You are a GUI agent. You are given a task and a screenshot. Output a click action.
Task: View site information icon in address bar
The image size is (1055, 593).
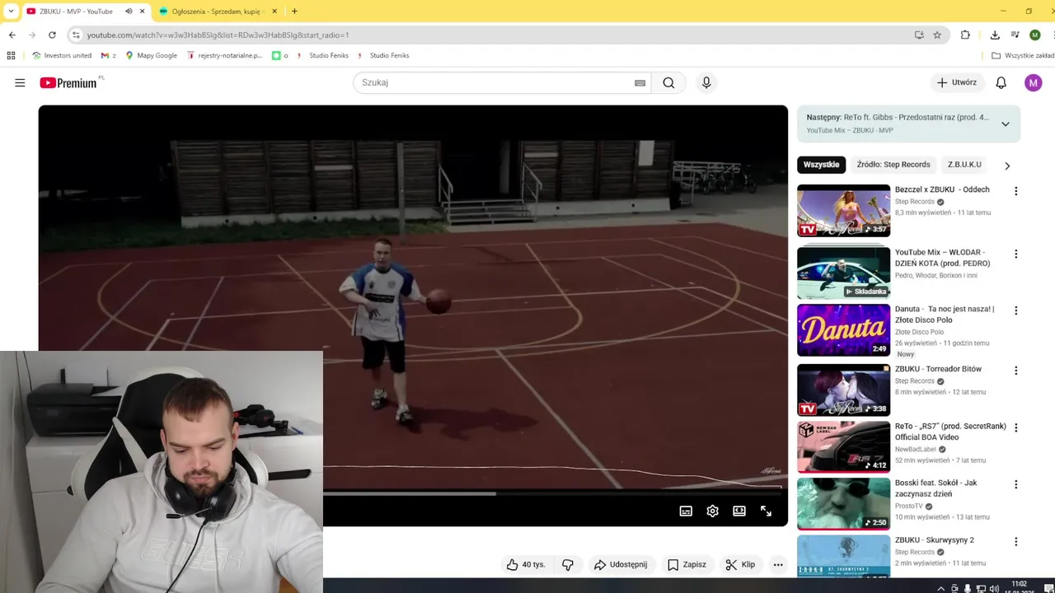tap(76, 35)
